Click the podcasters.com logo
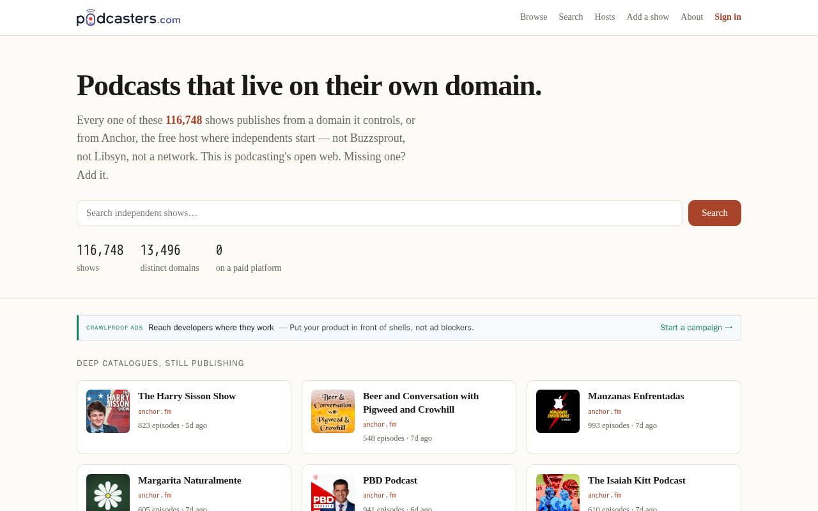This screenshot has height=511, width=818. tap(128, 18)
